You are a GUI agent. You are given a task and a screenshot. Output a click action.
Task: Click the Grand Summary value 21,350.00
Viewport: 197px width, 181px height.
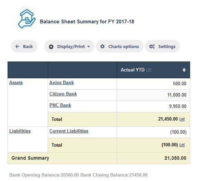point(175,158)
